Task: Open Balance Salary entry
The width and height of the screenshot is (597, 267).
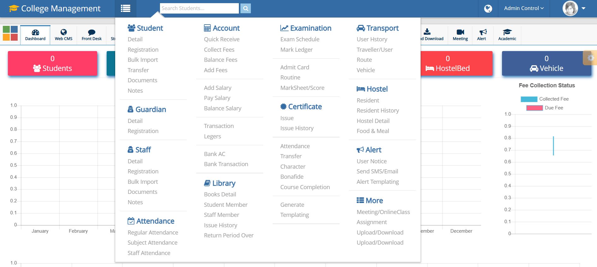Action: click(x=222, y=108)
